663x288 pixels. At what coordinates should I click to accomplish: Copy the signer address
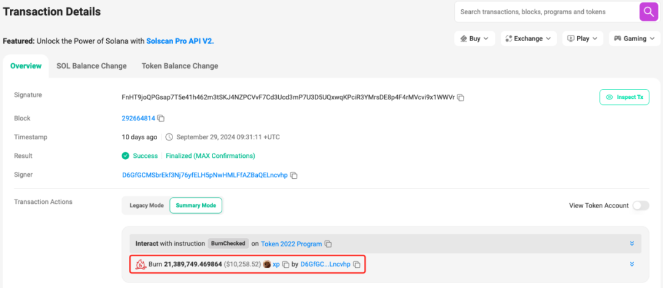click(x=294, y=176)
